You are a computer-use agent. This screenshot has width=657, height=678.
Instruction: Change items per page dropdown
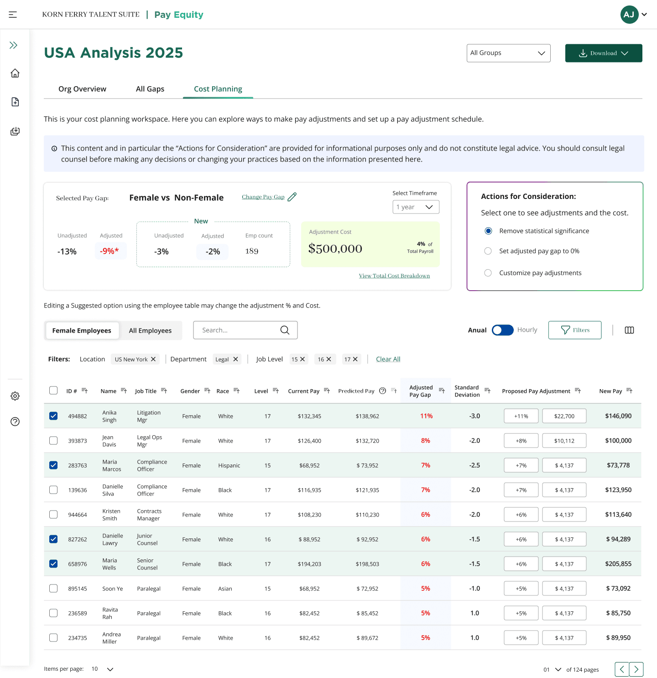[102, 669]
